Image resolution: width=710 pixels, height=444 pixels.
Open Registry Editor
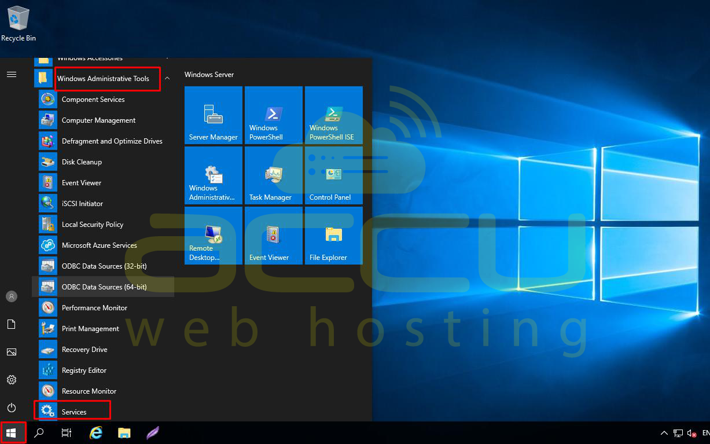[104, 370]
